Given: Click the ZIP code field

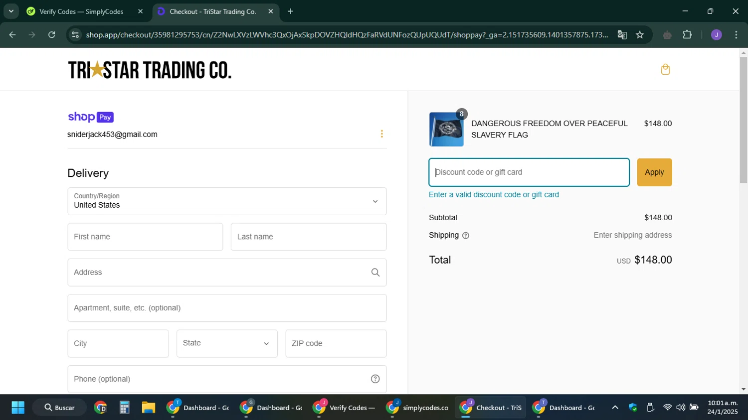Looking at the screenshot, I should point(336,343).
